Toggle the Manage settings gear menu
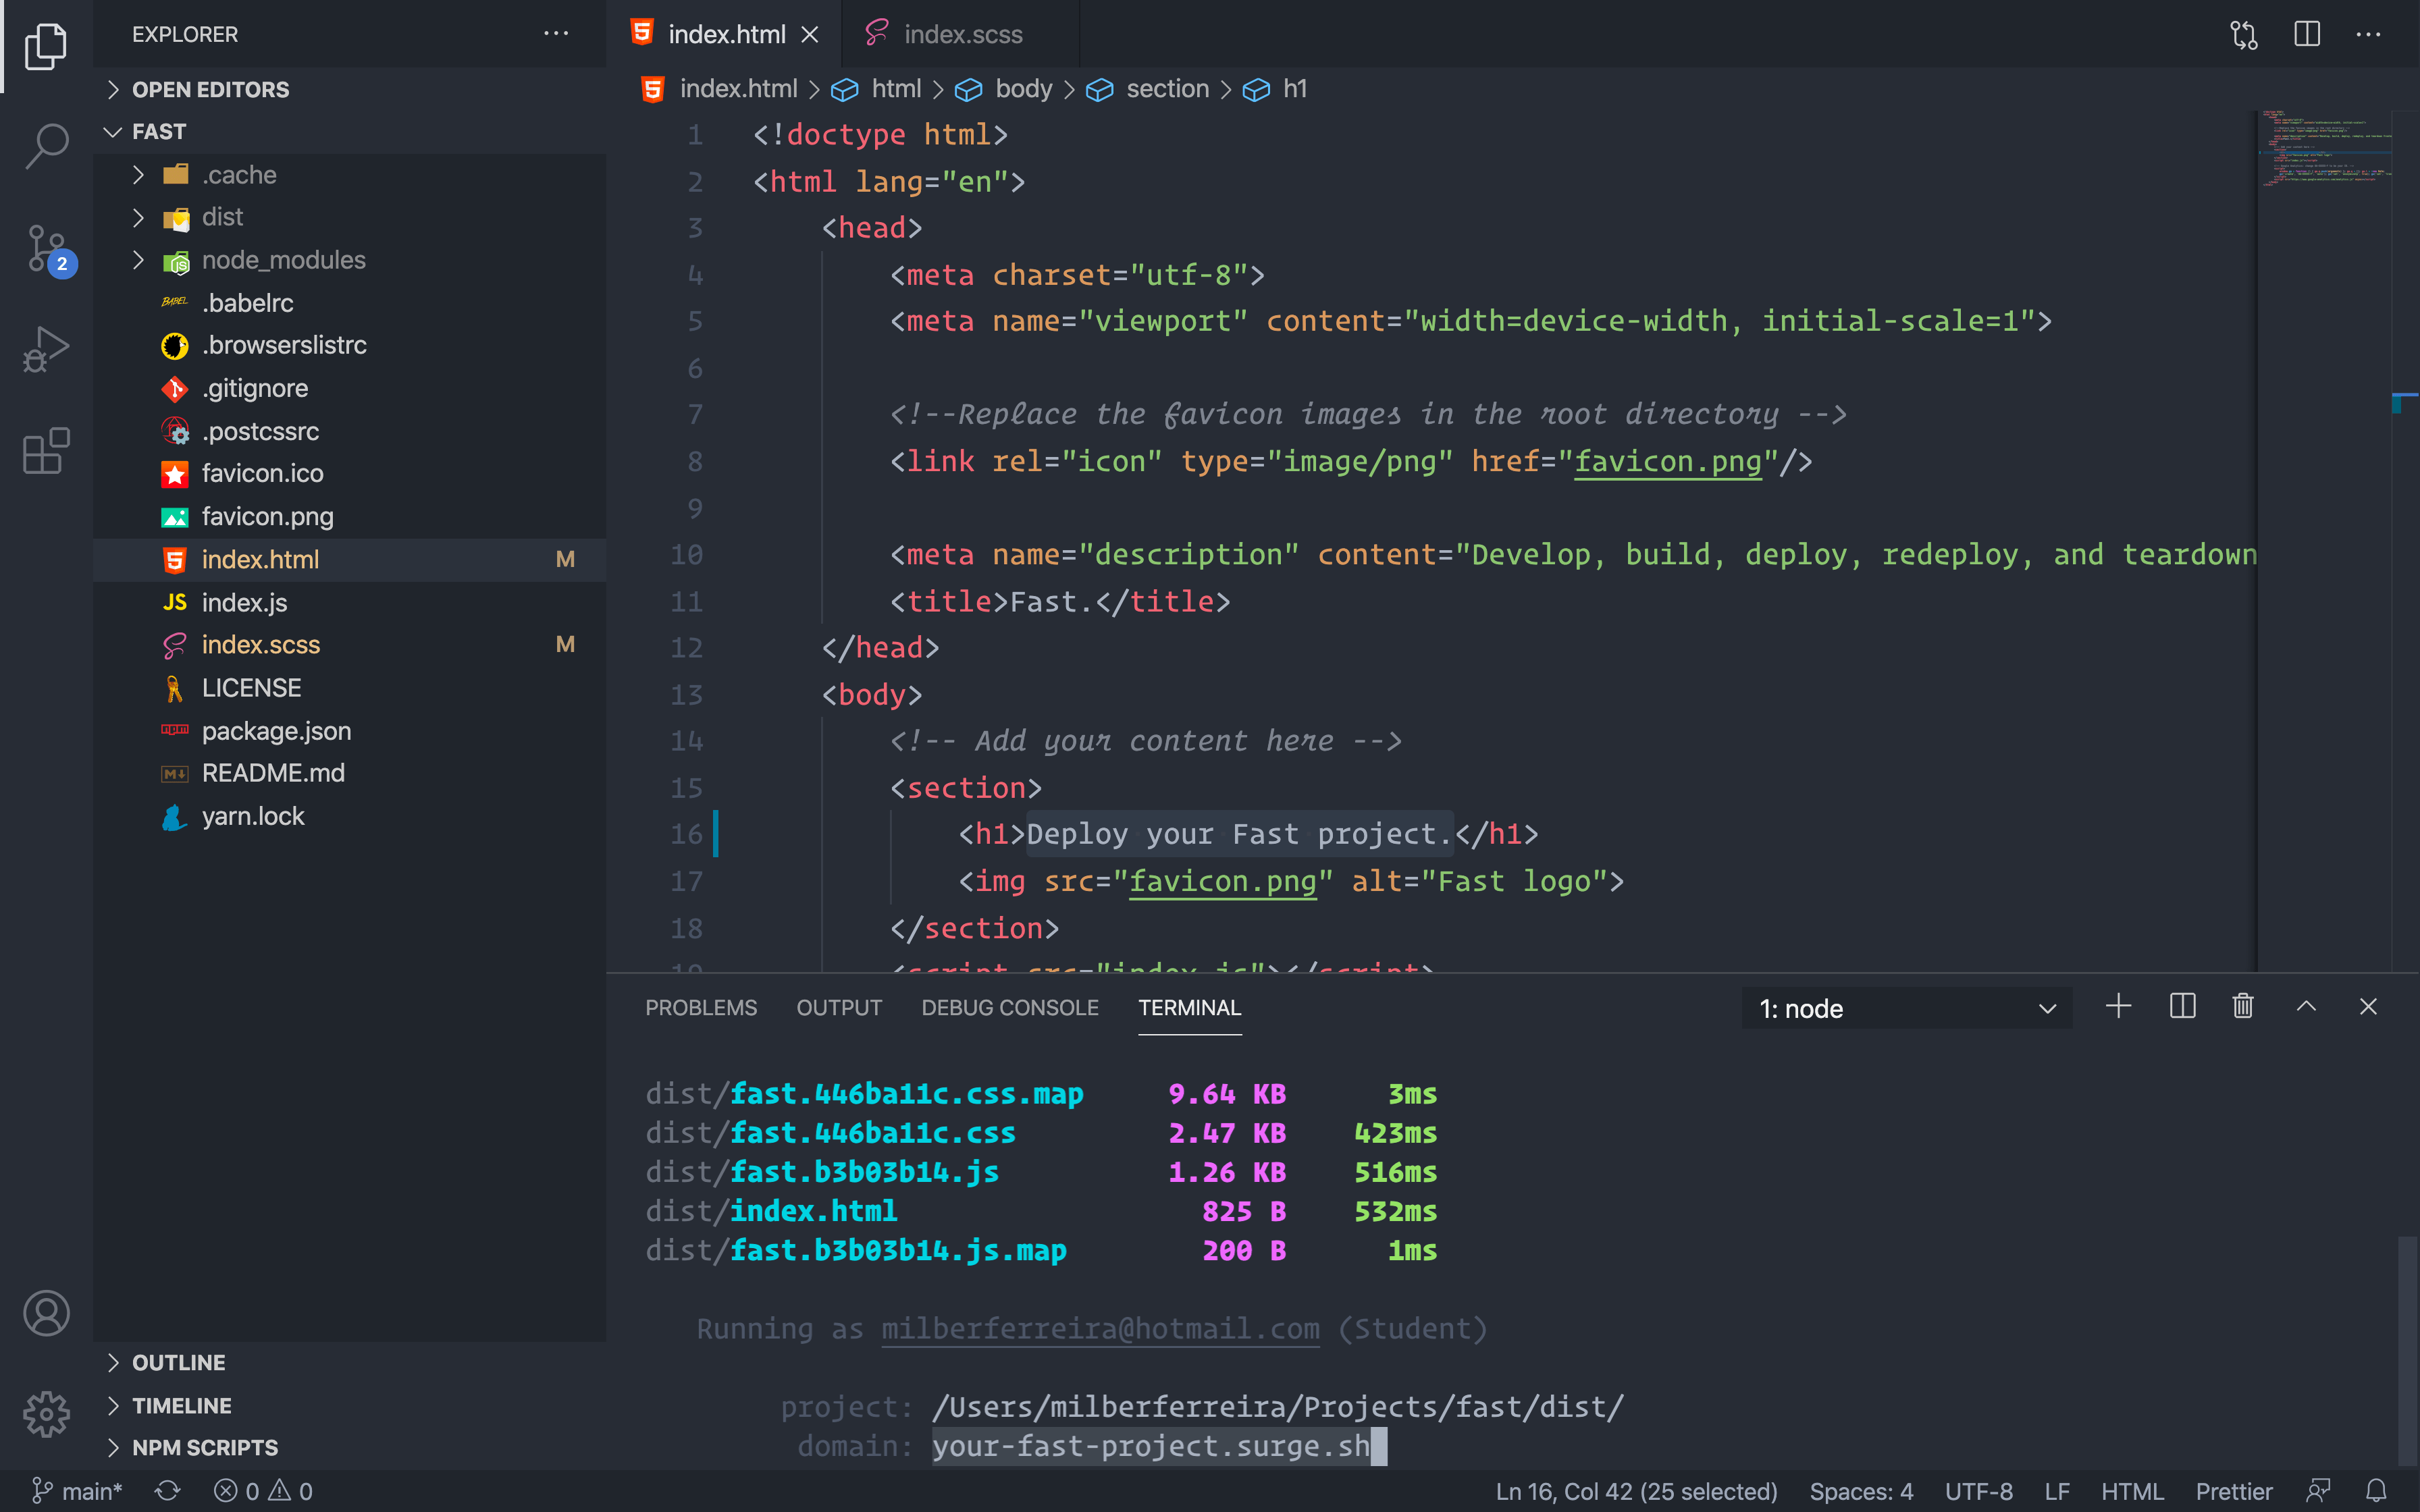Viewport: 2420px width, 1512px height. tap(46, 1414)
